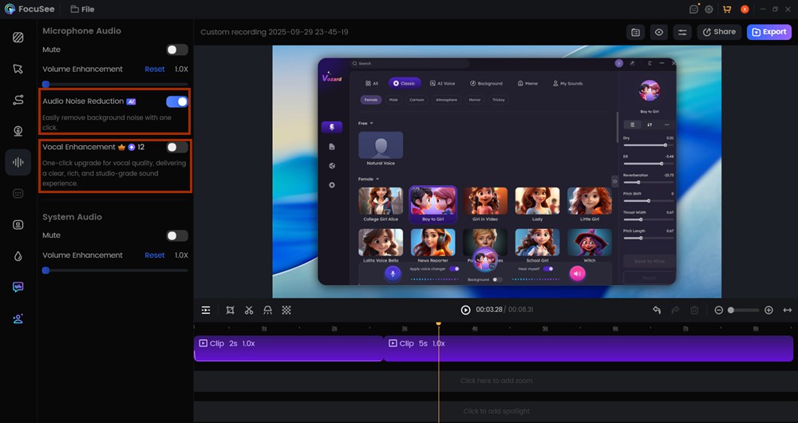
Task: Toggle Microphone Audio Mute switch
Action: click(177, 49)
